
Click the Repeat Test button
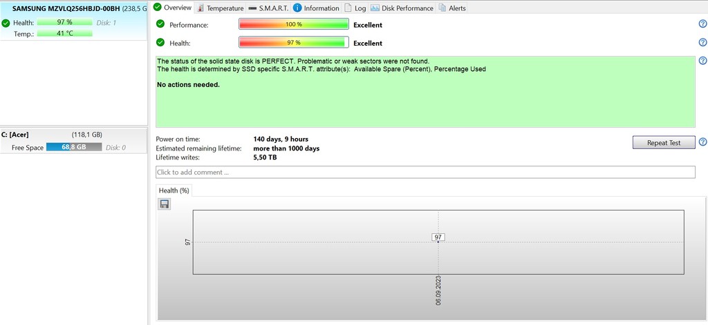(664, 142)
